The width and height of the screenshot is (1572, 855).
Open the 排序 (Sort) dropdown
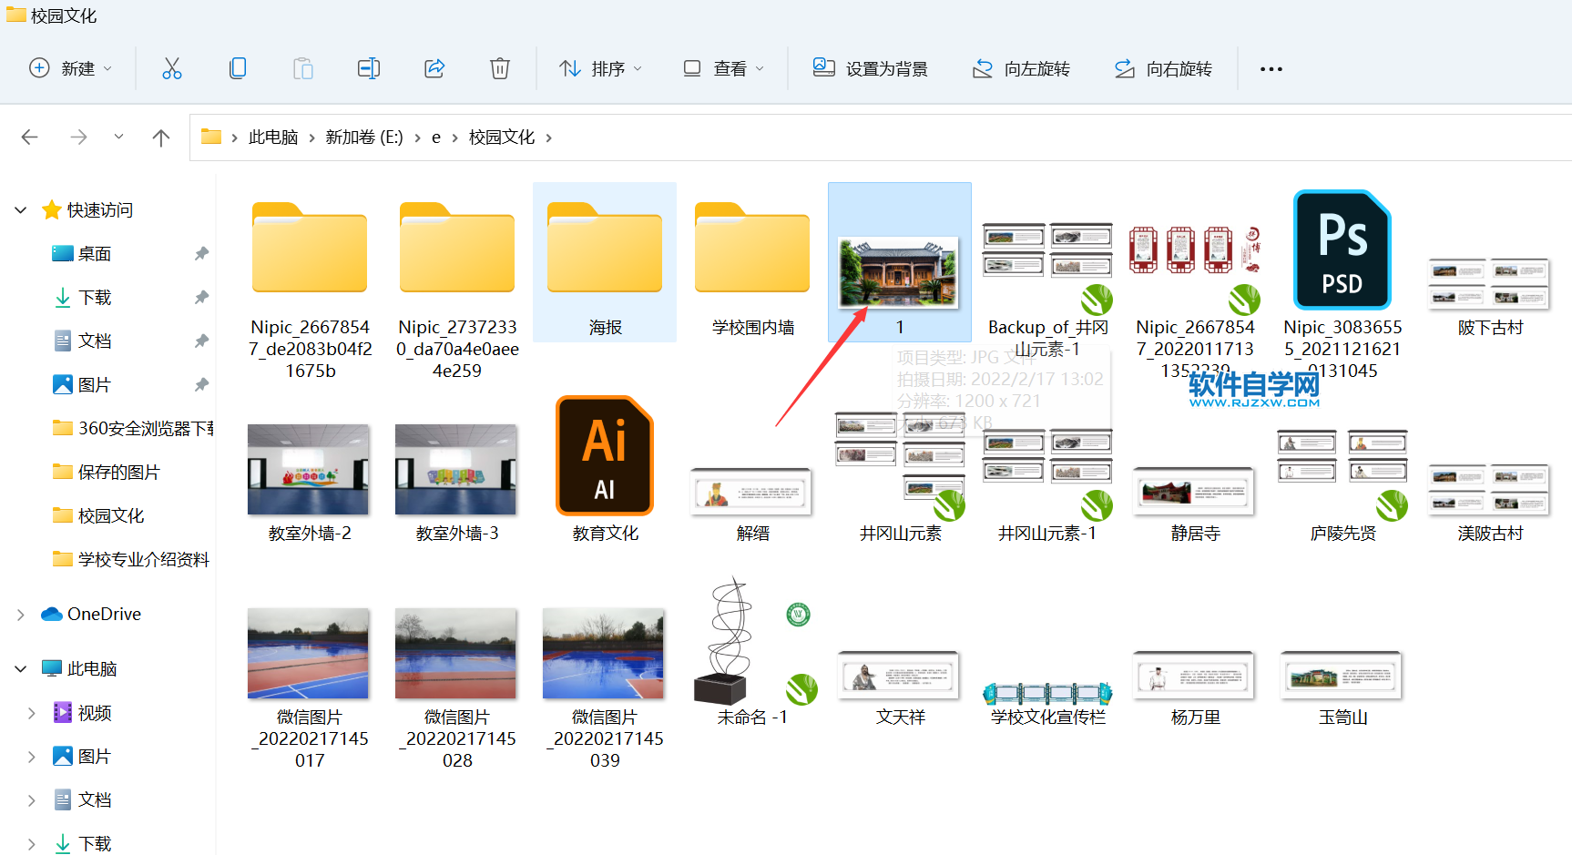pos(601,68)
